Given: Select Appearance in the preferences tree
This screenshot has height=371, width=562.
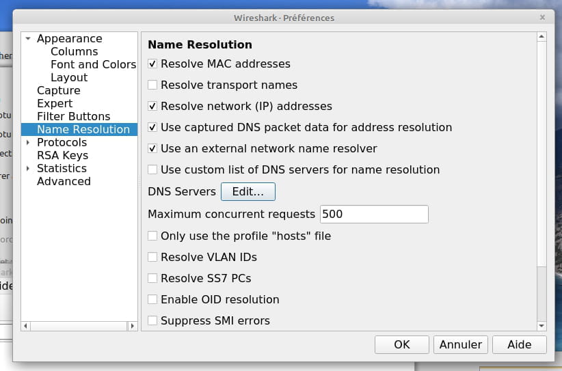Looking at the screenshot, I should [x=70, y=38].
